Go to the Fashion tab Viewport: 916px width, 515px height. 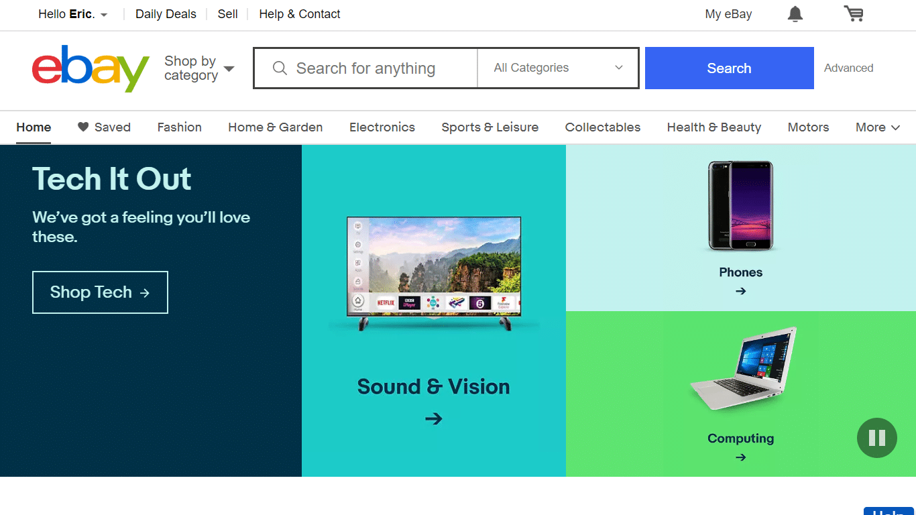click(x=179, y=127)
